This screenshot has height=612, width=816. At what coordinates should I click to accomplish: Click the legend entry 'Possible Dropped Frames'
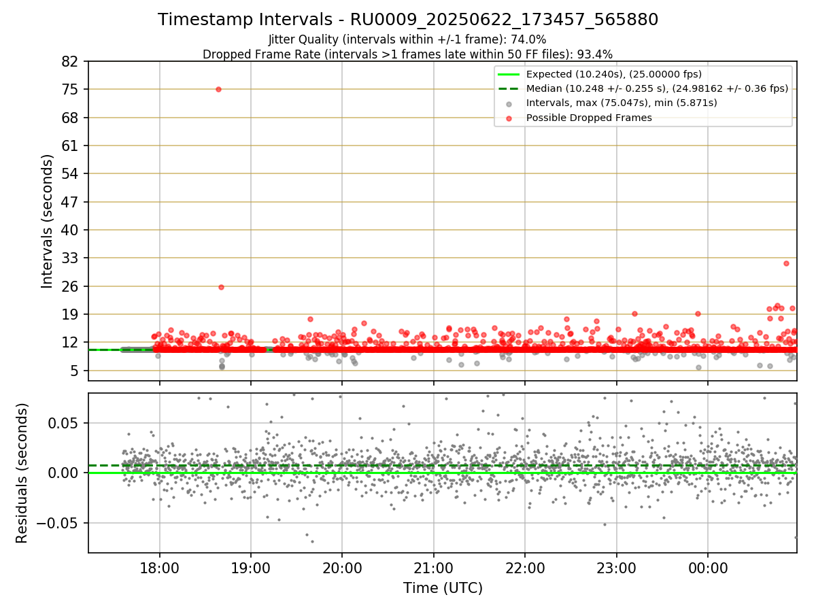[589, 118]
